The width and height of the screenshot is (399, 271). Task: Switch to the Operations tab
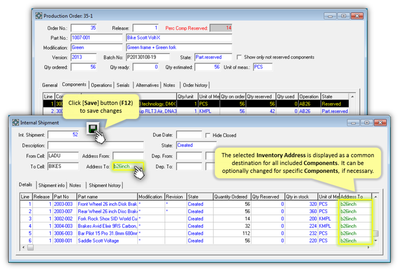pos(101,85)
